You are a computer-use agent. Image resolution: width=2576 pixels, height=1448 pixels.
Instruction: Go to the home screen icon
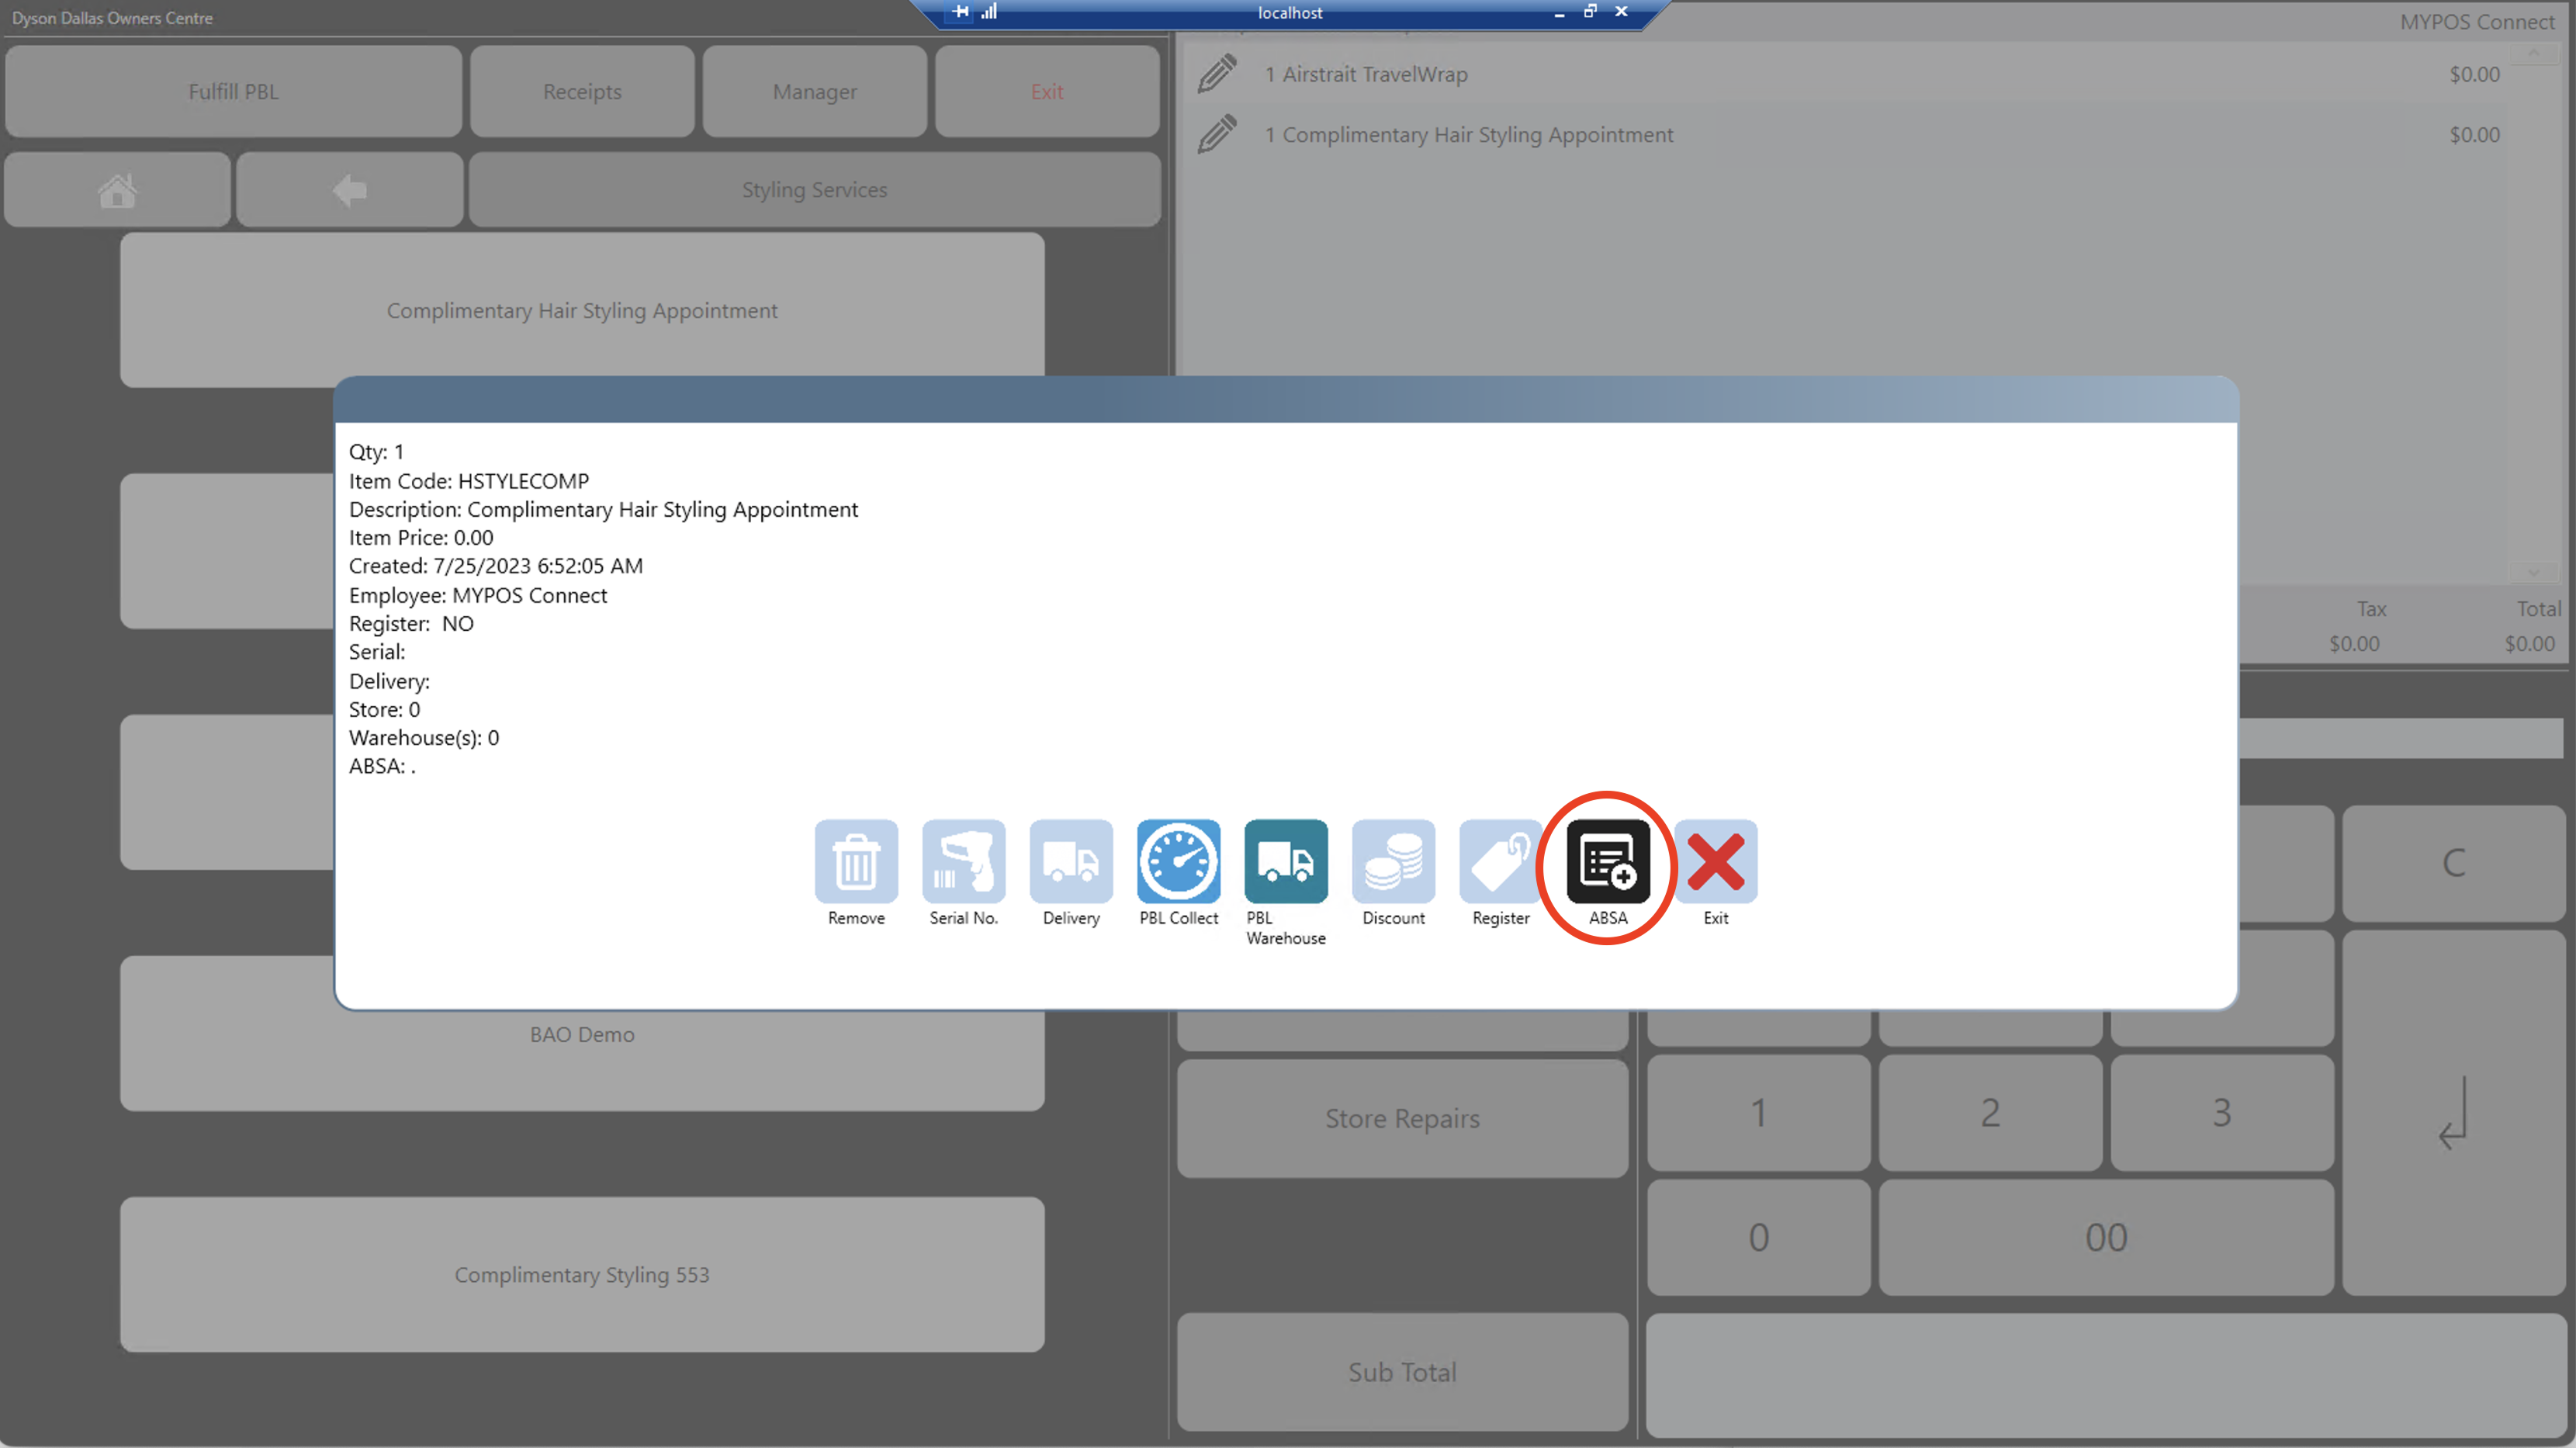(117, 190)
